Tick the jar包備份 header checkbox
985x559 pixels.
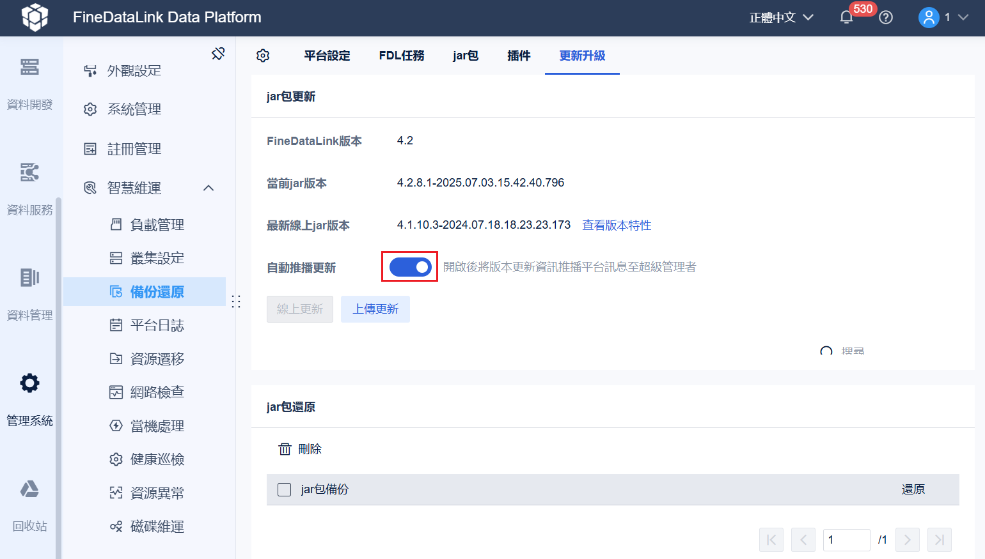[x=285, y=489]
